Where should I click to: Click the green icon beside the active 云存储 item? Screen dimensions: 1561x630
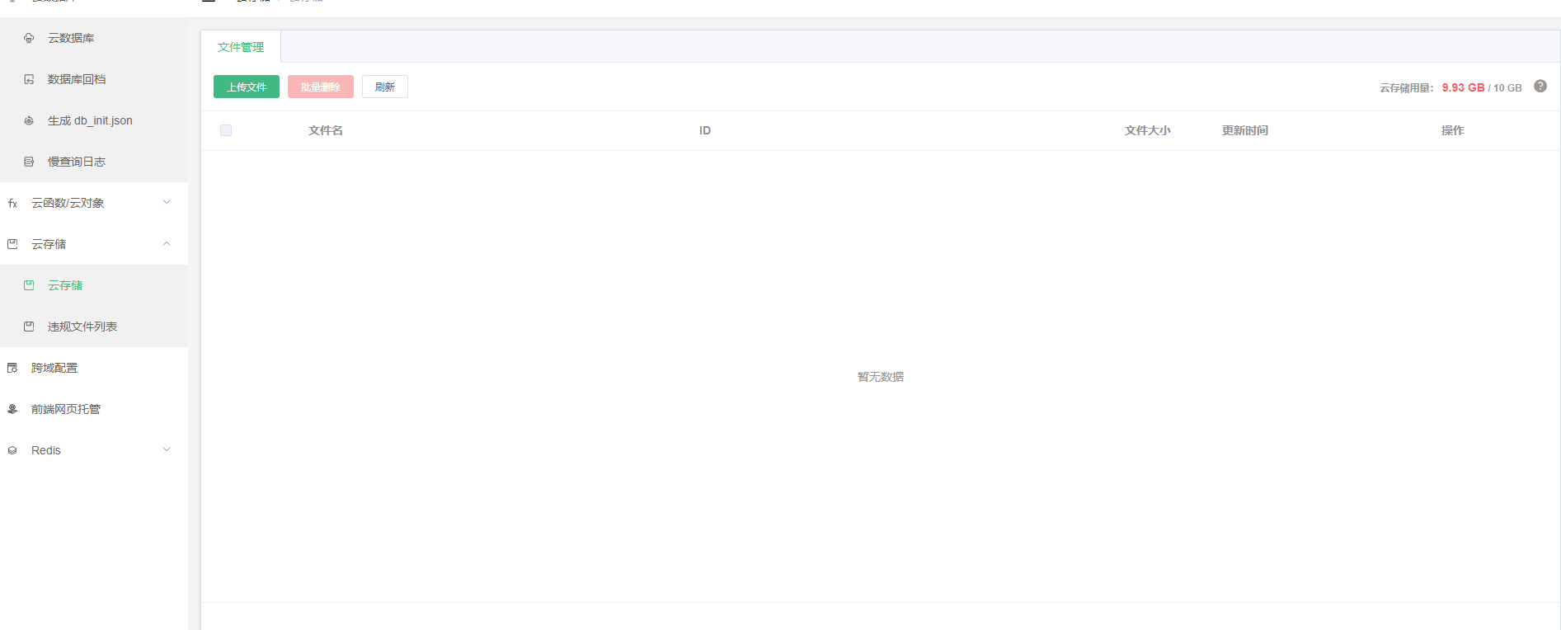point(29,285)
